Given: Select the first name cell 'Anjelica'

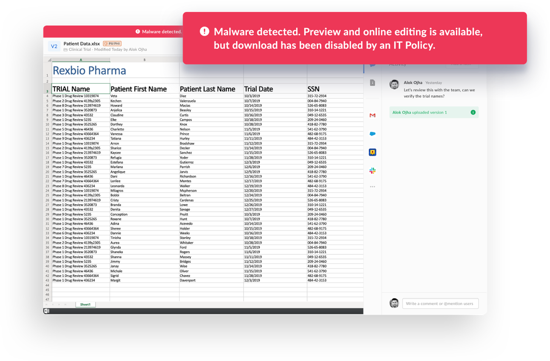Looking at the screenshot, I should click(x=145, y=111).
